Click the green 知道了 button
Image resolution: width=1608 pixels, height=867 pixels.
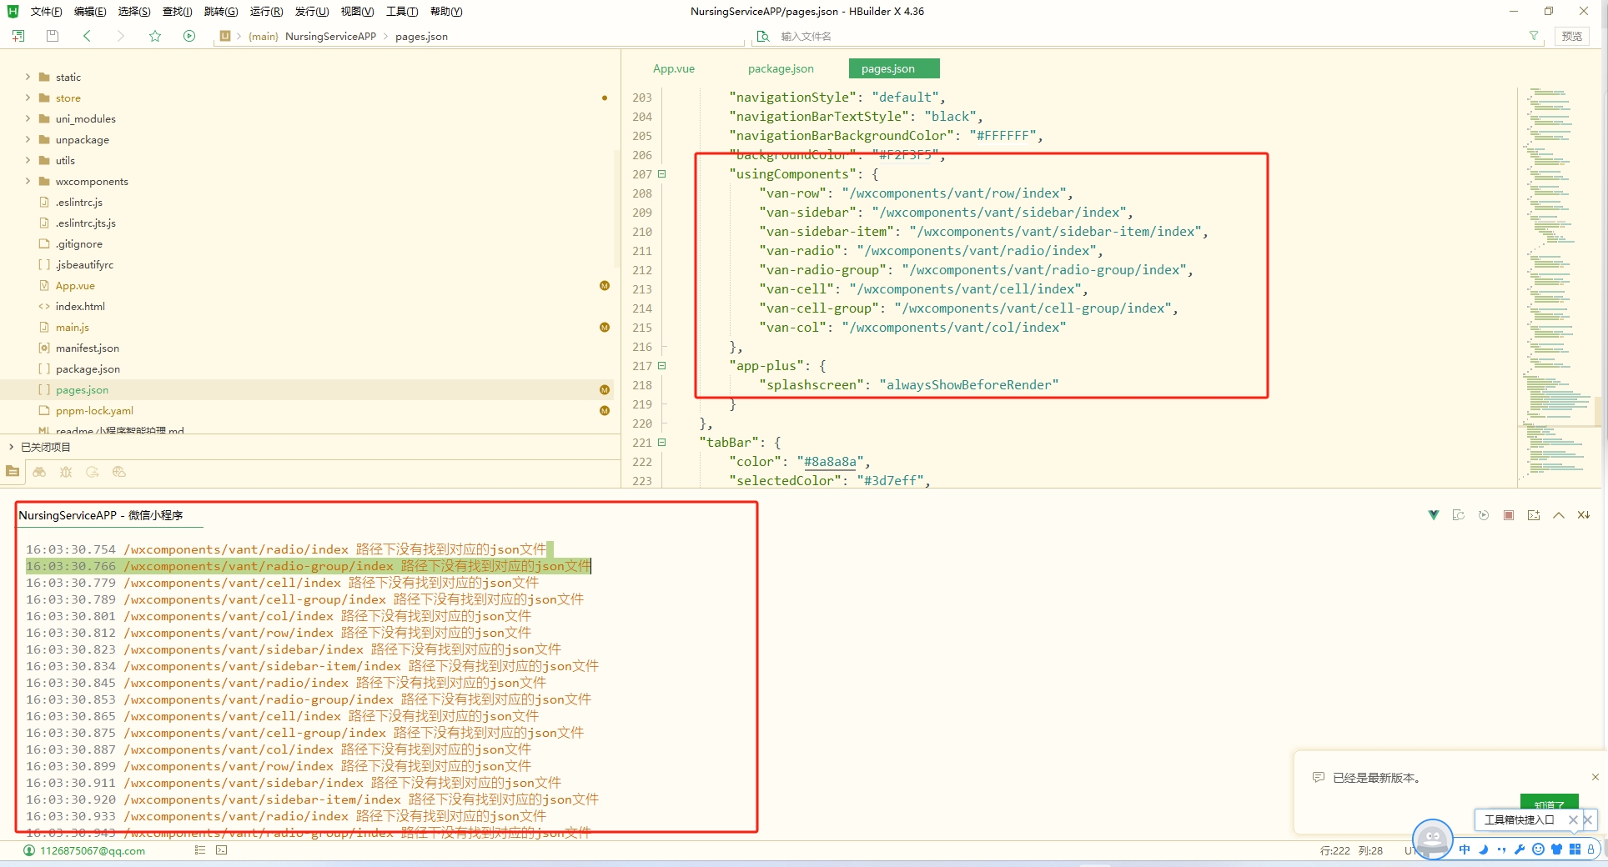(x=1549, y=803)
